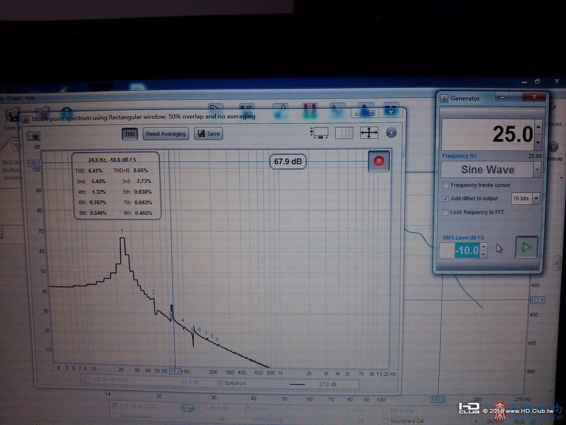Click Reset Averaging button
566x425 pixels.
point(166,134)
